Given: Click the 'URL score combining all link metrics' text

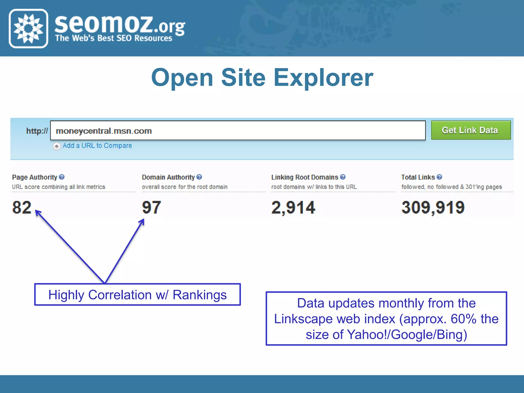Looking at the screenshot, I should [59, 187].
